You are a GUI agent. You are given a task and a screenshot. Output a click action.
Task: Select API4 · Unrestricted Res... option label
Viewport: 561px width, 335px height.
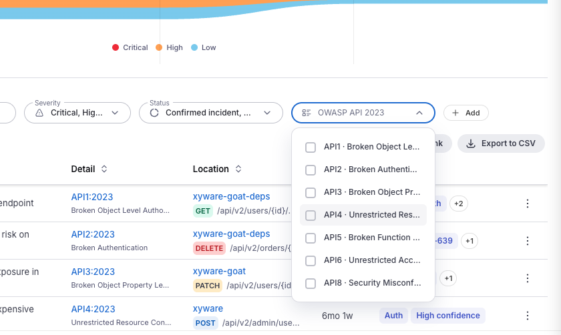click(372, 215)
